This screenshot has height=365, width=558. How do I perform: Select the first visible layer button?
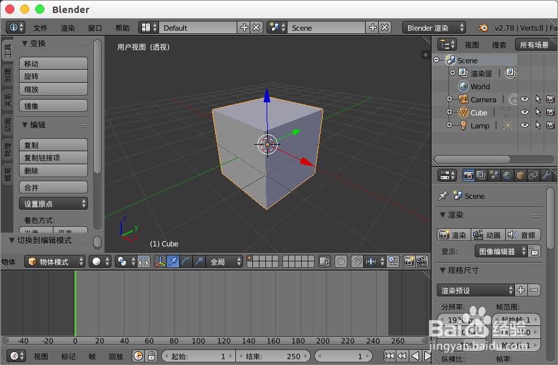(250, 259)
